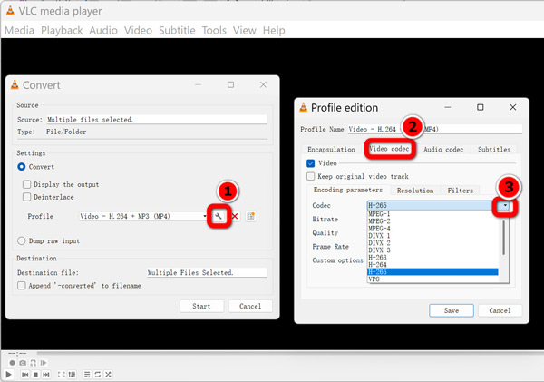The width and height of the screenshot is (544, 382).
Task: Click the codec list scrollbar
Action: 503,238
